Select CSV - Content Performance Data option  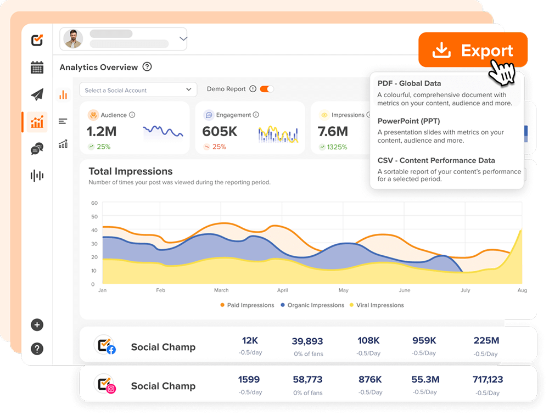435,160
